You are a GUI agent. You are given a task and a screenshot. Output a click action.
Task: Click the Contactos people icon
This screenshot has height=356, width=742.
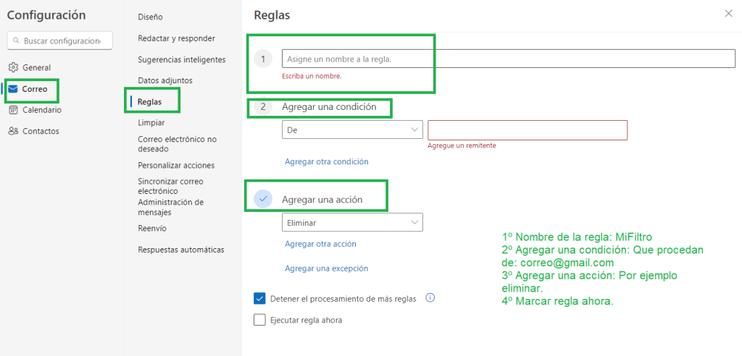point(13,131)
